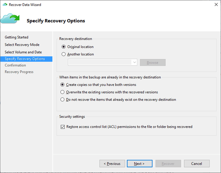Toggle Restore access control list permissions checkbox
The height and width of the screenshot is (173, 221).
tap(63, 127)
